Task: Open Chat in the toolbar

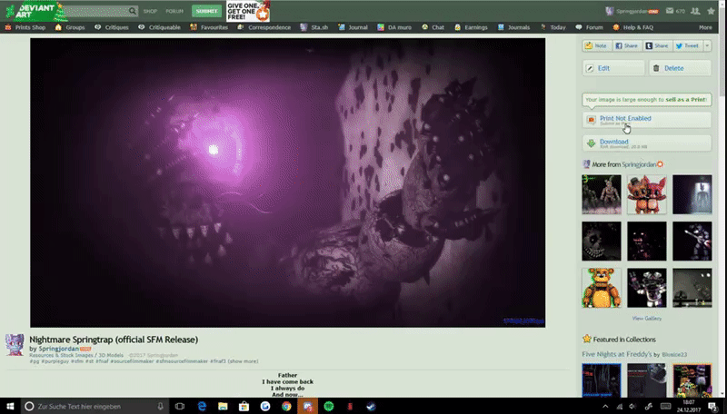Action: pos(433,27)
